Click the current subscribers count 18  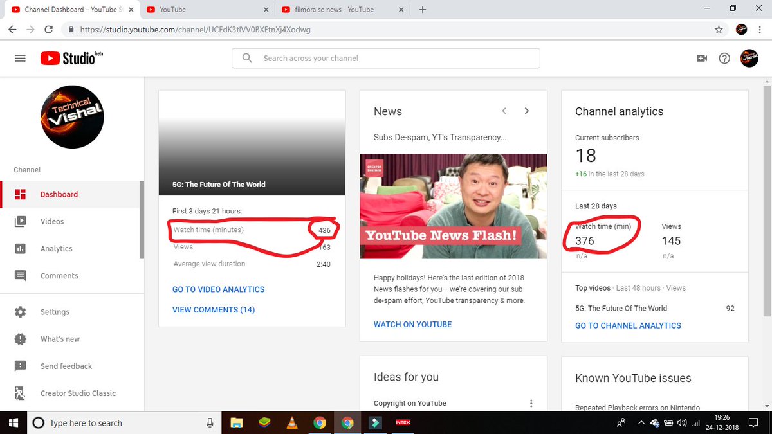click(585, 155)
